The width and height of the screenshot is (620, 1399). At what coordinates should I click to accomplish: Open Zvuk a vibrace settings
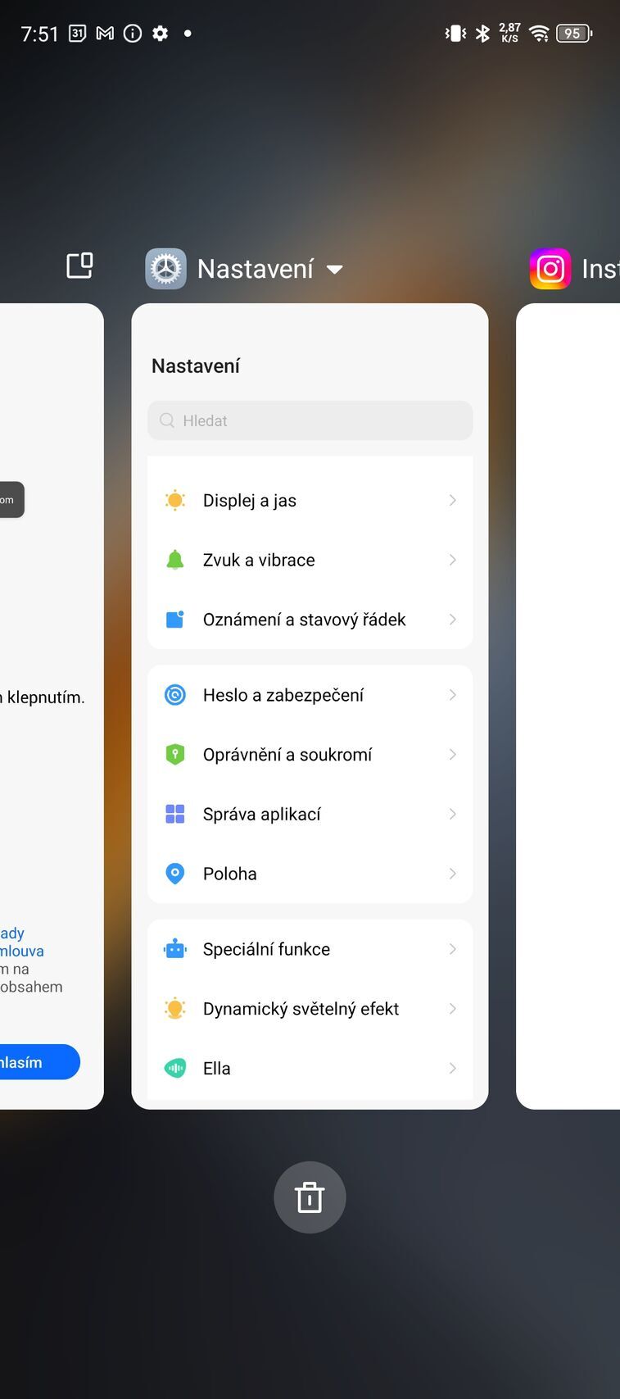310,560
